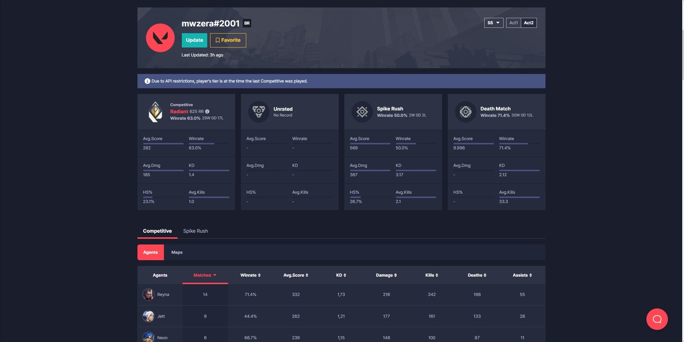Click the mwzera#2001 player name
This screenshot has height=342, width=684.
[210, 23]
